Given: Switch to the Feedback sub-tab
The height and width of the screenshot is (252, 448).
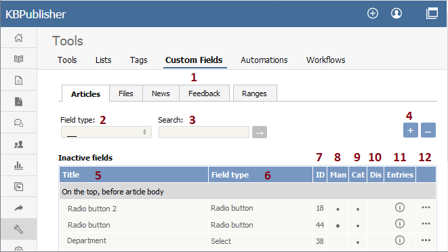Looking at the screenshot, I should point(204,93).
